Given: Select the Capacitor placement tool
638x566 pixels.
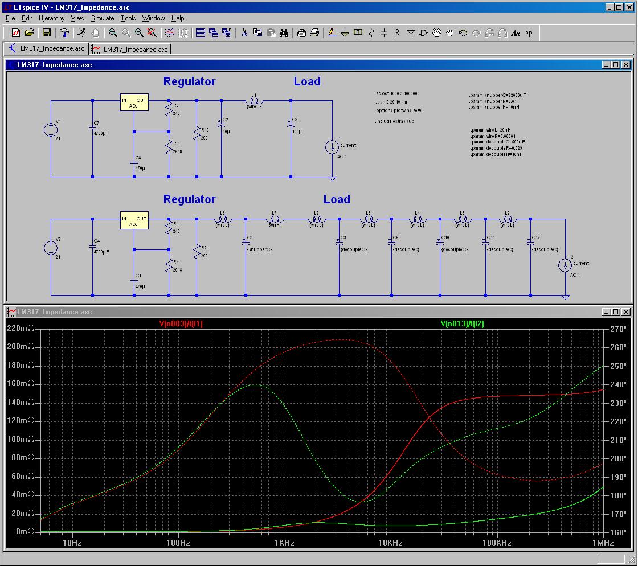Looking at the screenshot, I should 384,33.
